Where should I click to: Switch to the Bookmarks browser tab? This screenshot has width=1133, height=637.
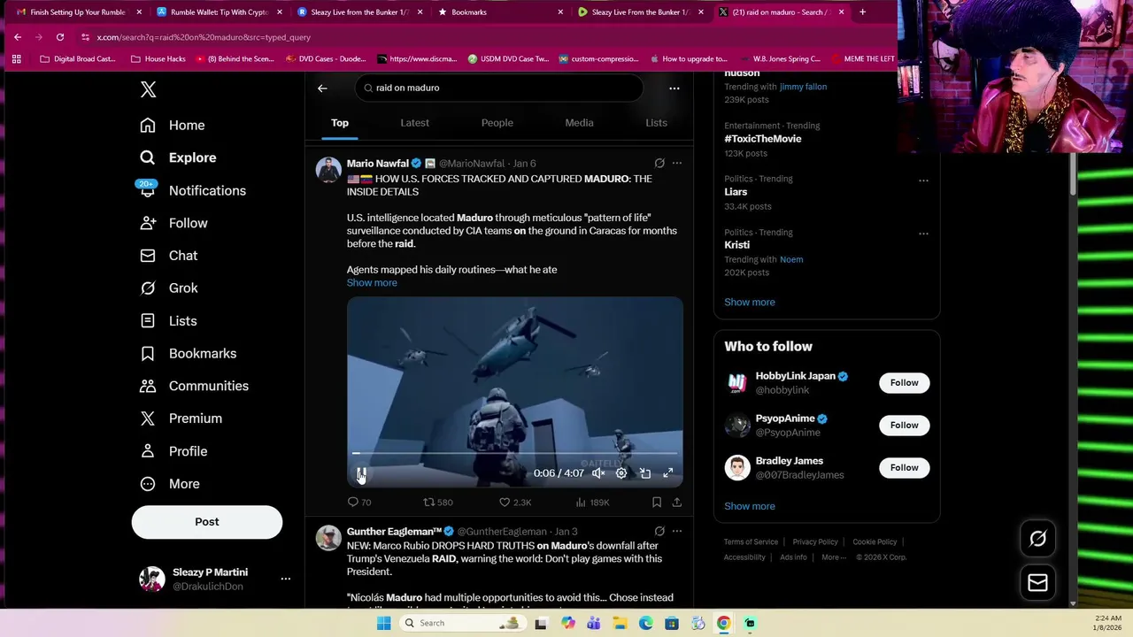click(x=500, y=12)
